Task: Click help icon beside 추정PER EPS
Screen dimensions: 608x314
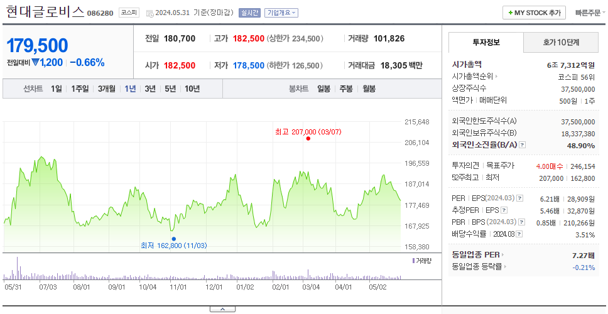Action: (504, 210)
